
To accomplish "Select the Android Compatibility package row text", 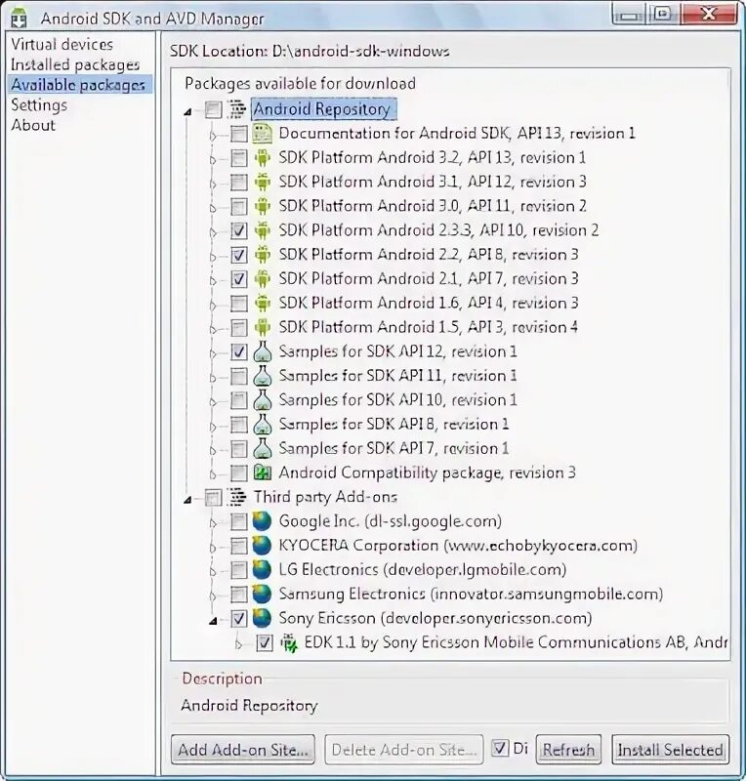I will point(427,473).
